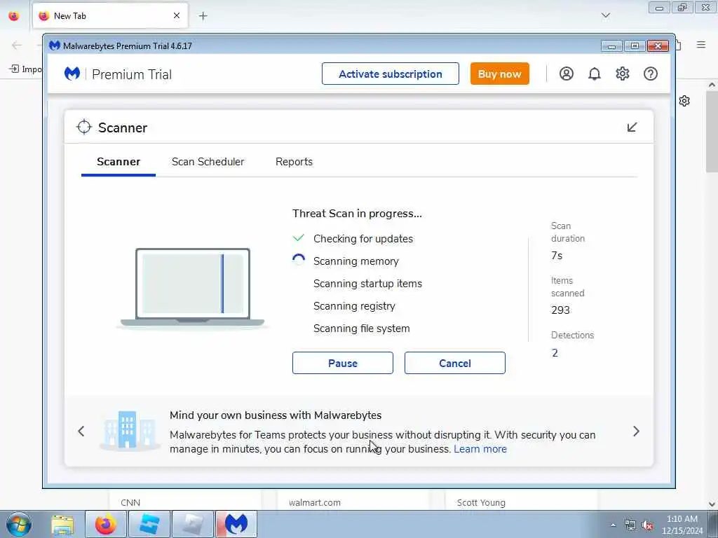Click the 'Scanning file system' step text

[361, 329]
